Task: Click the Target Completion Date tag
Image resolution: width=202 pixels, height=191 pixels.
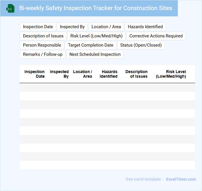Action: click(x=91, y=45)
